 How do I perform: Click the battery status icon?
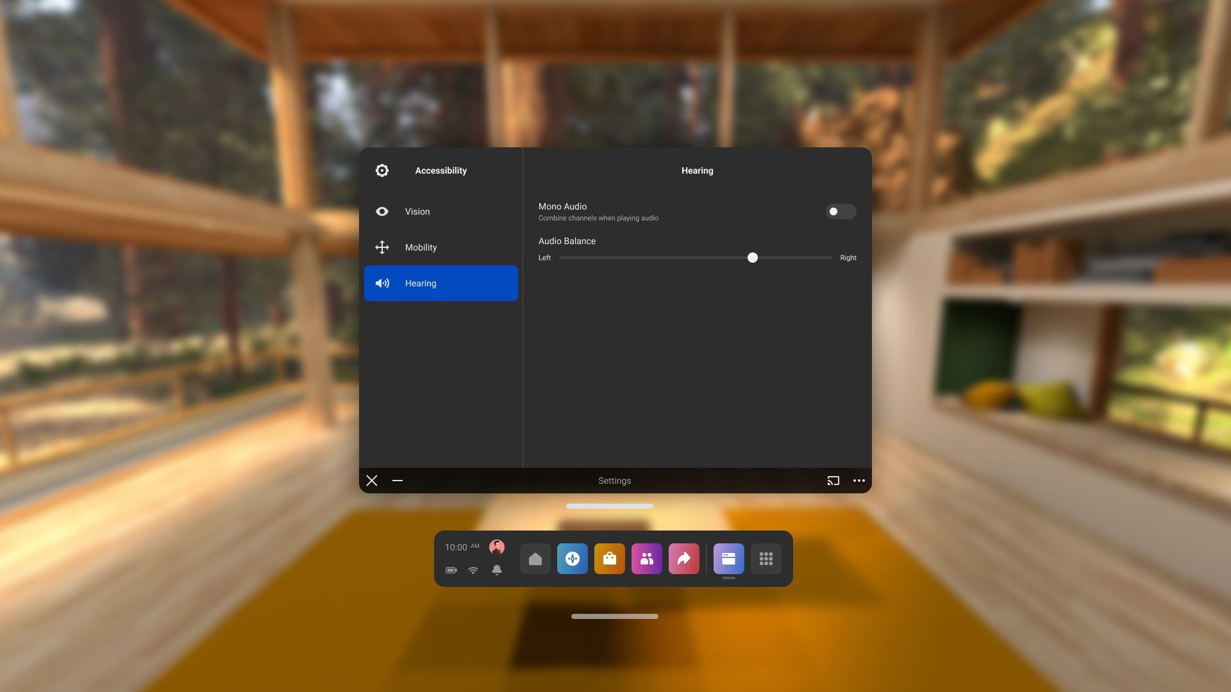click(x=451, y=570)
